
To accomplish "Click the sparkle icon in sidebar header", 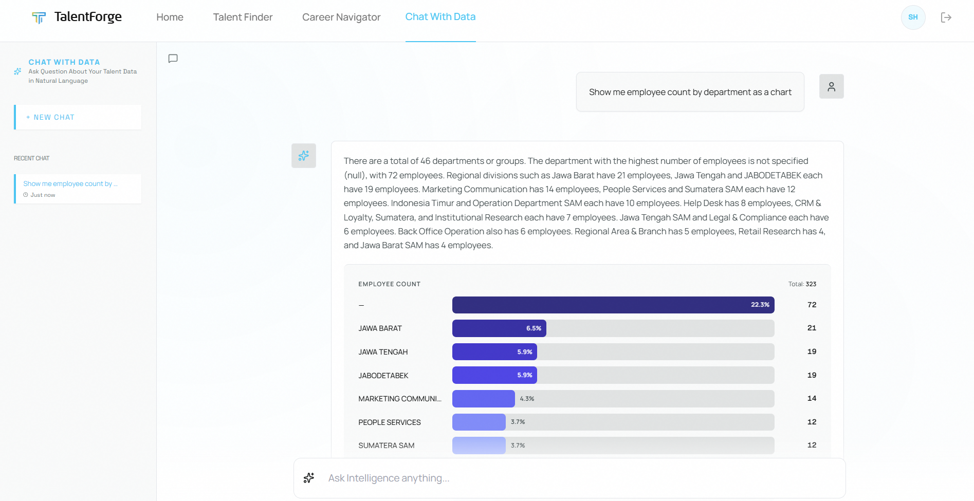I will pos(18,71).
